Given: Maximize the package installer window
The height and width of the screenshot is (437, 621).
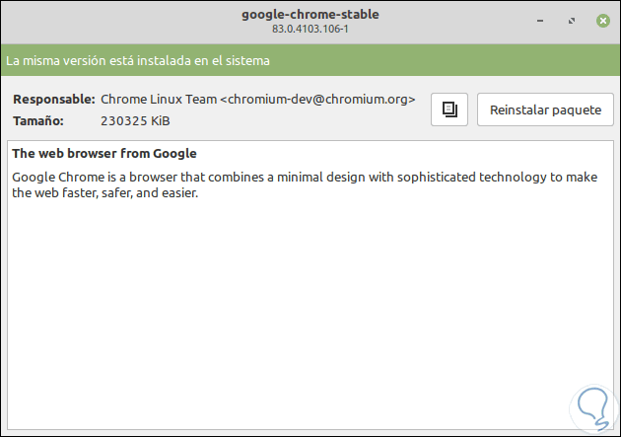Looking at the screenshot, I should 571,20.
